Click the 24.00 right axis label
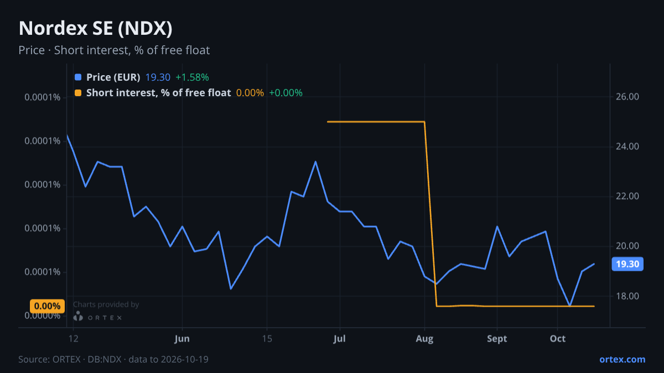Screen dimensions: 664x373 coord(627,146)
